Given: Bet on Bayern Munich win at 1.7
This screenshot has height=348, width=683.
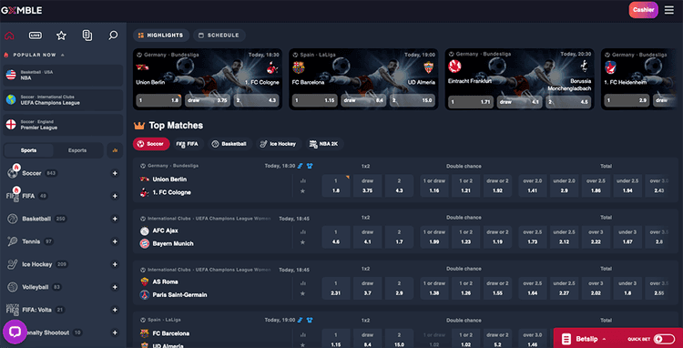Looking at the screenshot, I should [399, 237].
